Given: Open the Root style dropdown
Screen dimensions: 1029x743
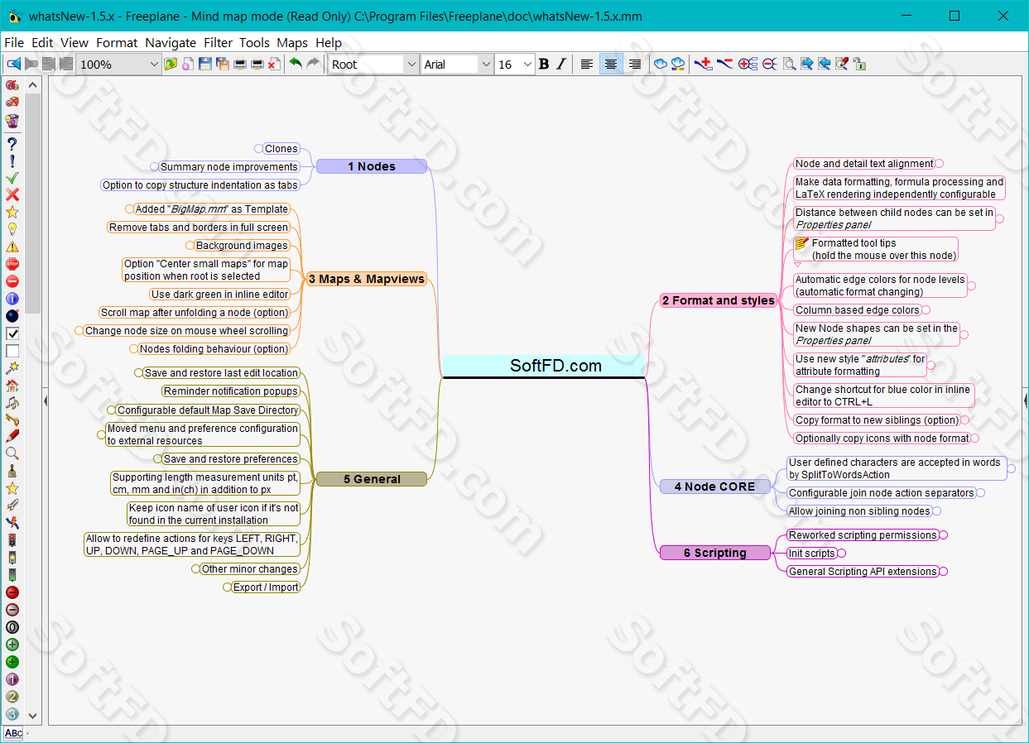Looking at the screenshot, I should [x=411, y=64].
